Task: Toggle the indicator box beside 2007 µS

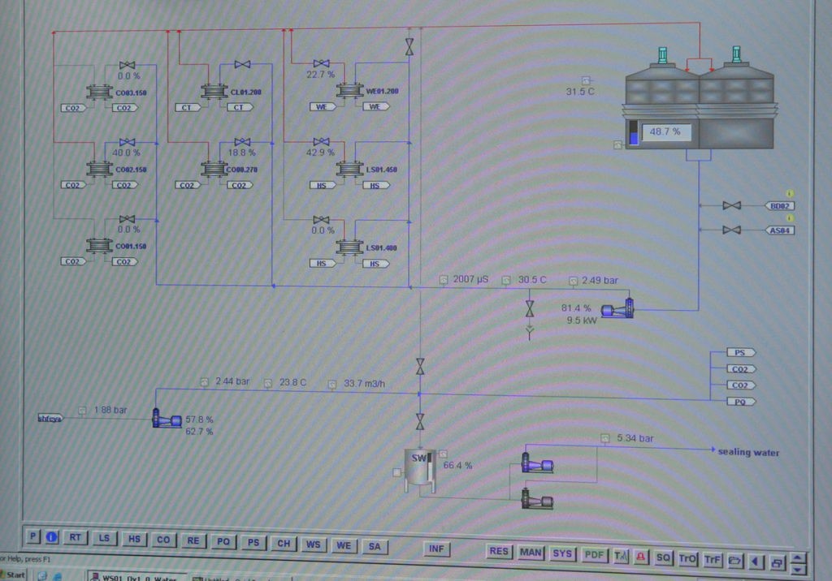Action: click(444, 280)
